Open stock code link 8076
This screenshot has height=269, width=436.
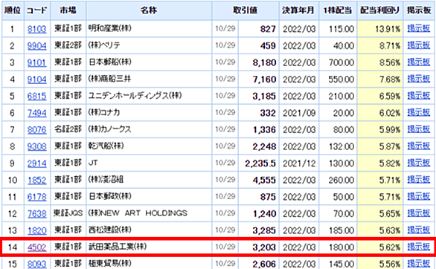(37, 129)
